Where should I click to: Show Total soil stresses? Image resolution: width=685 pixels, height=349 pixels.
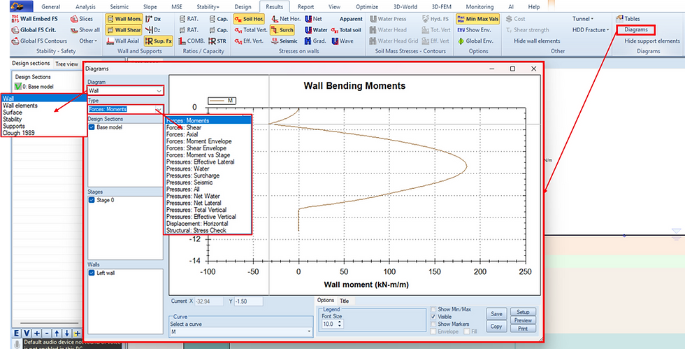tap(346, 30)
